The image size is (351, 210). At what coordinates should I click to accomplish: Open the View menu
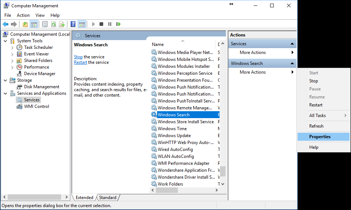pos(40,15)
